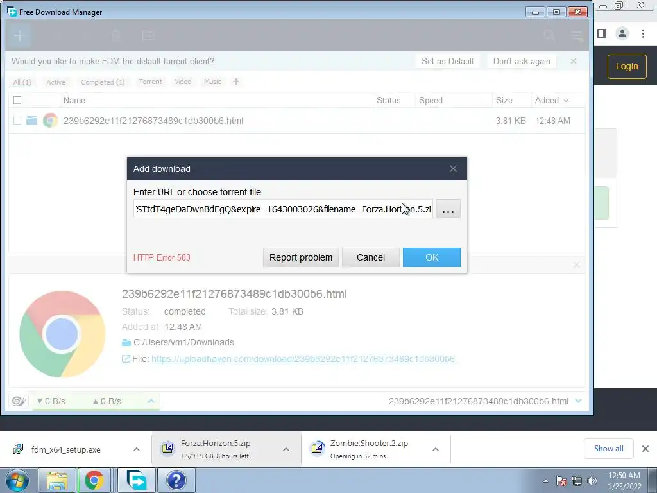This screenshot has height=493, width=657.
Task: Close the Chrome downloads bar
Action: [645, 449]
